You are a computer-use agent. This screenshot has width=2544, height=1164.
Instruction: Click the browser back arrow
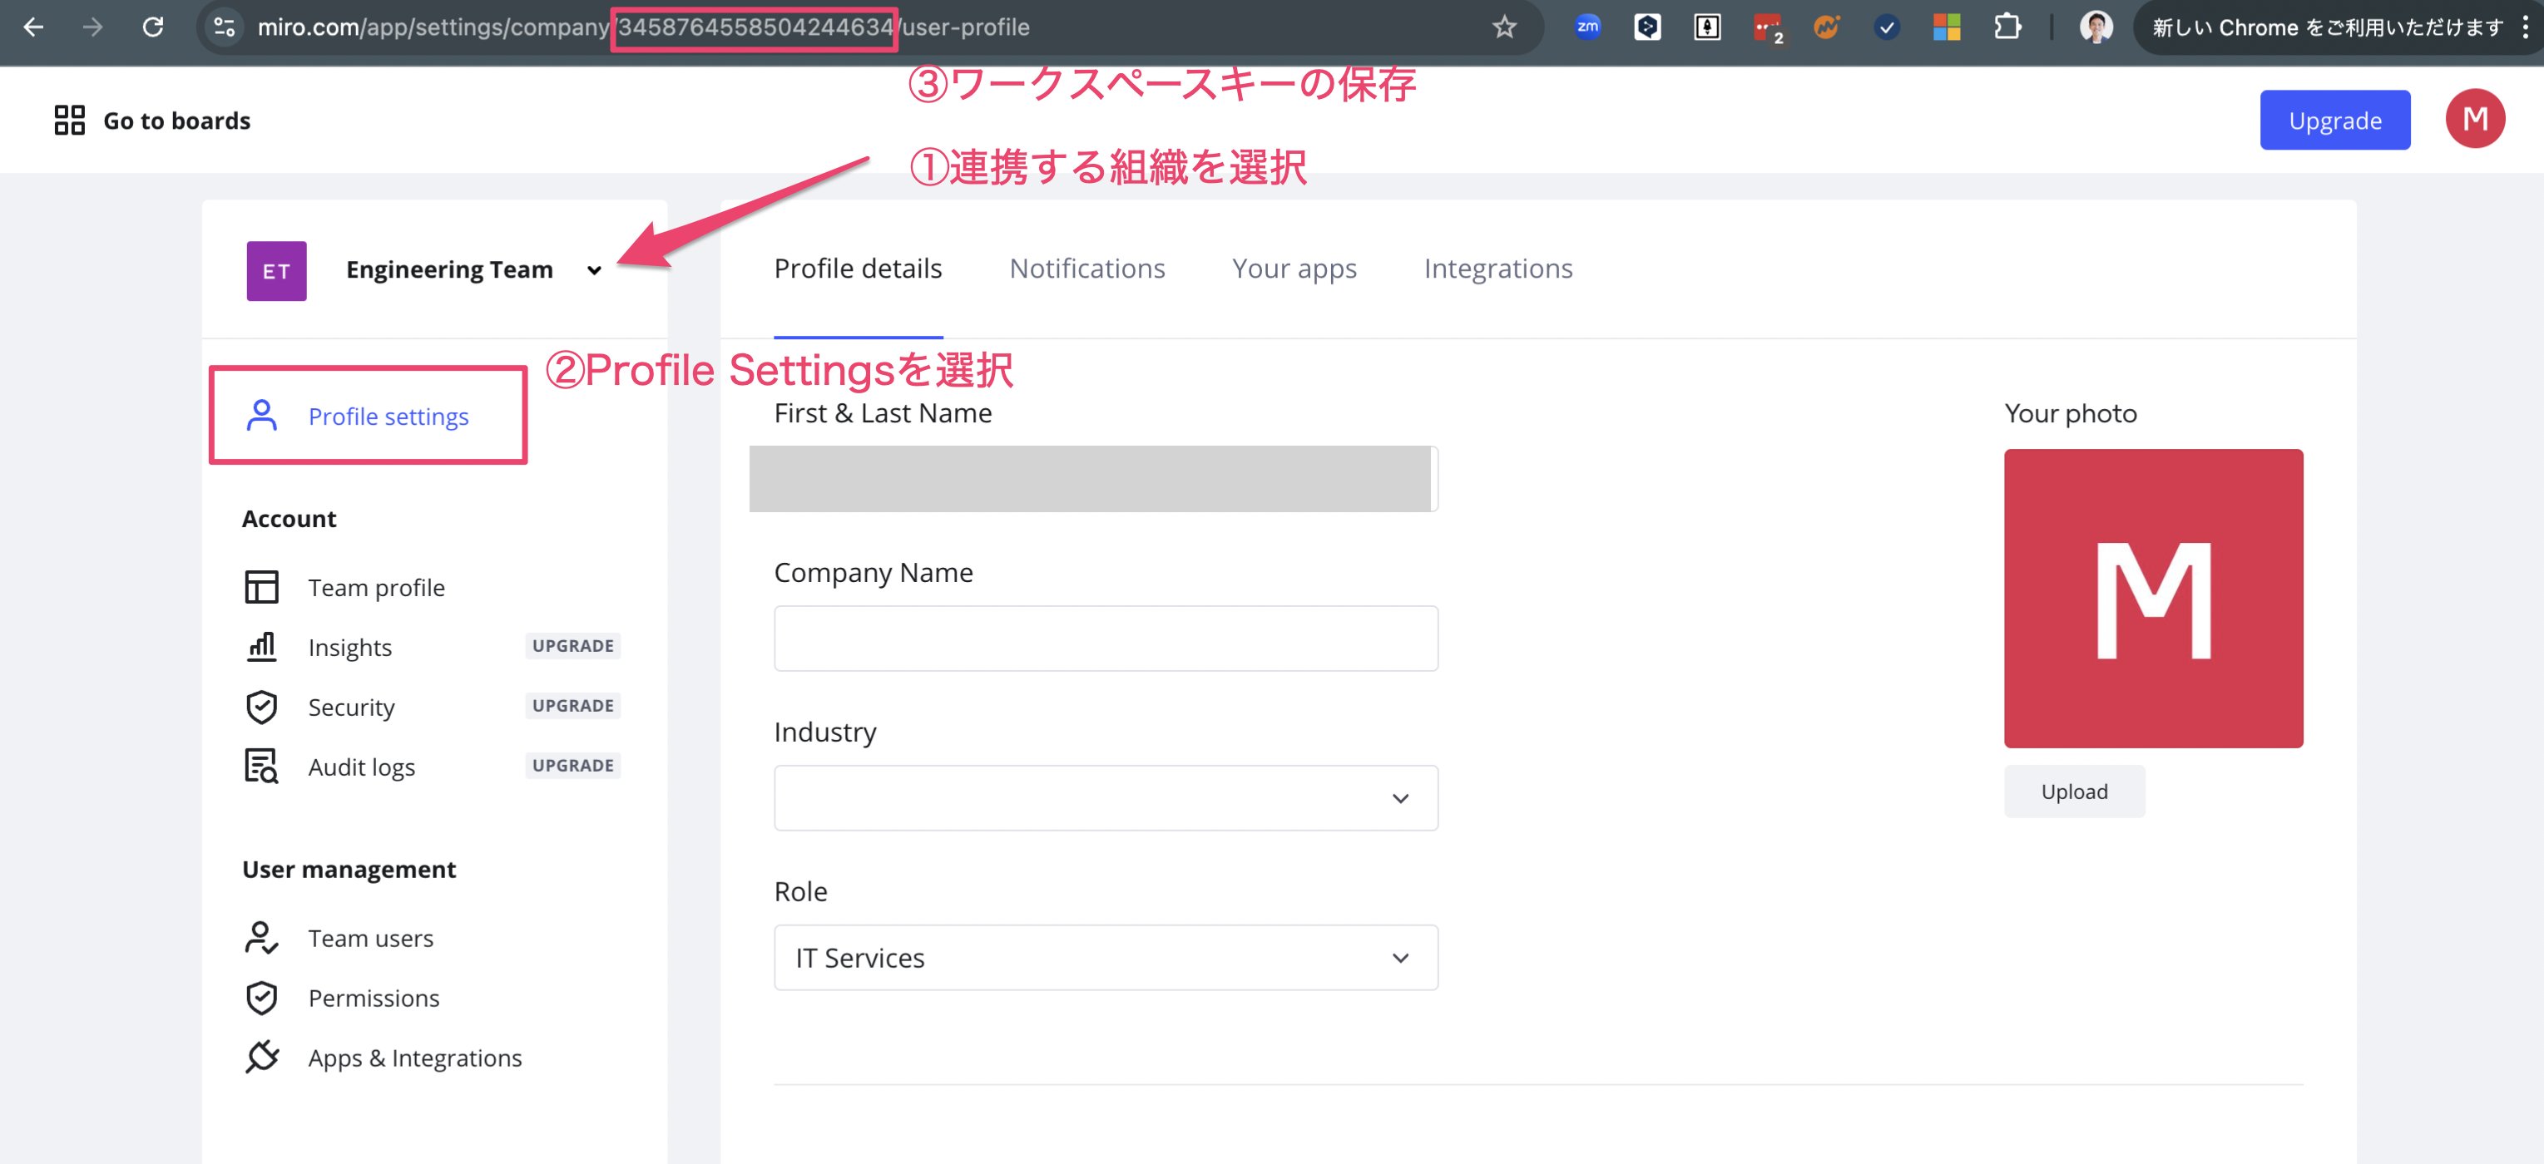point(33,27)
